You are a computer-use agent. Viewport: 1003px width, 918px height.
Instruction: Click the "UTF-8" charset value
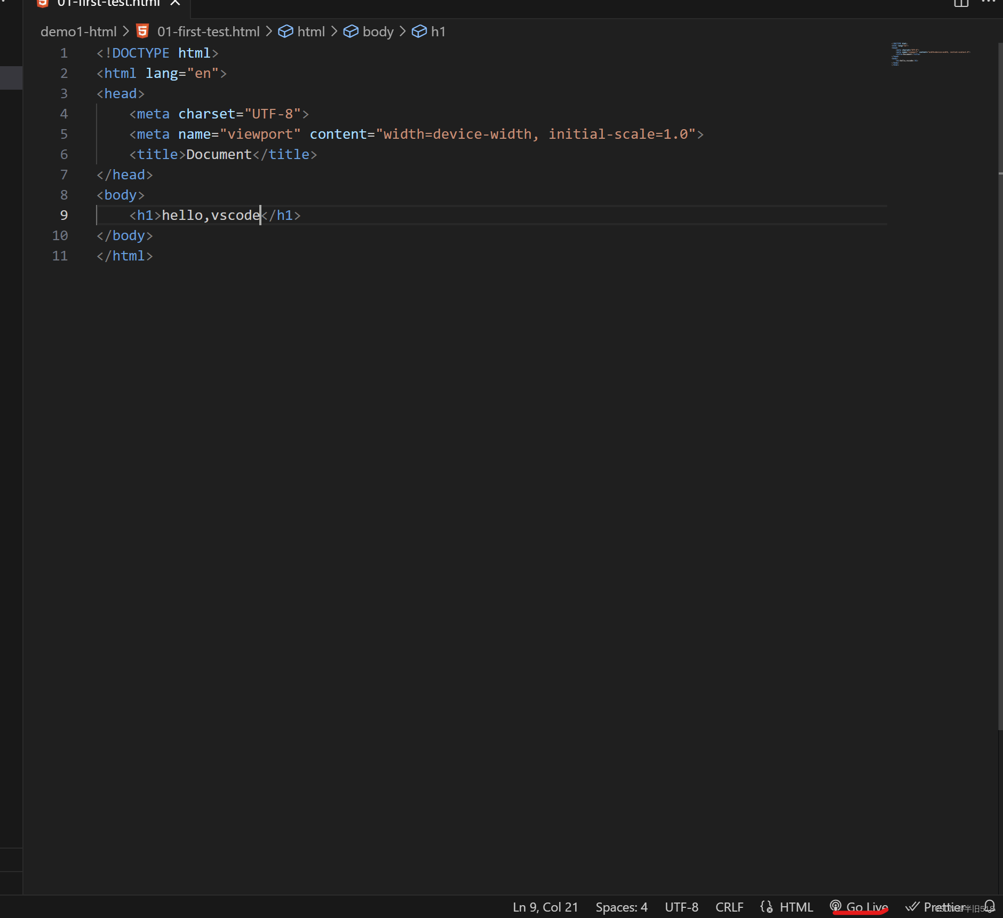point(273,114)
